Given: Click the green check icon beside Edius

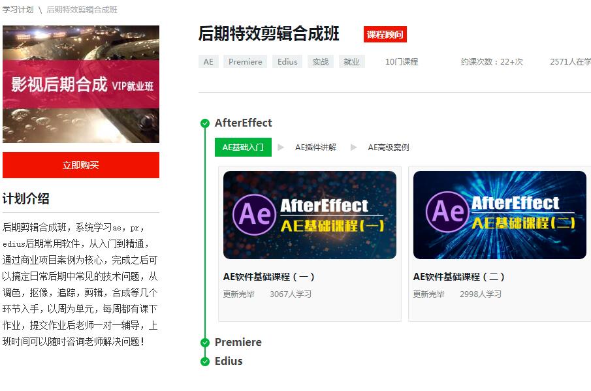Looking at the screenshot, I should click(x=205, y=362).
